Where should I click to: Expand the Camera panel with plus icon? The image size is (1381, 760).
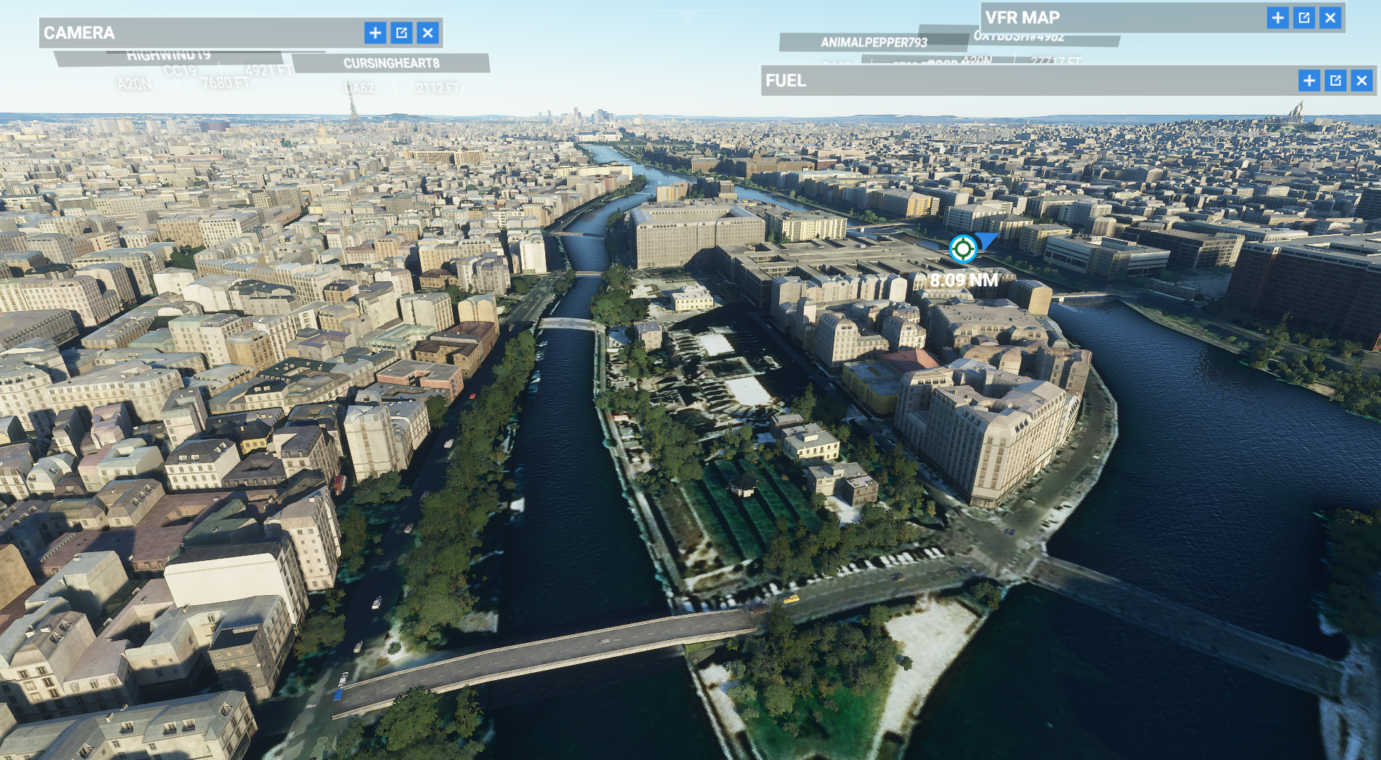click(x=375, y=33)
